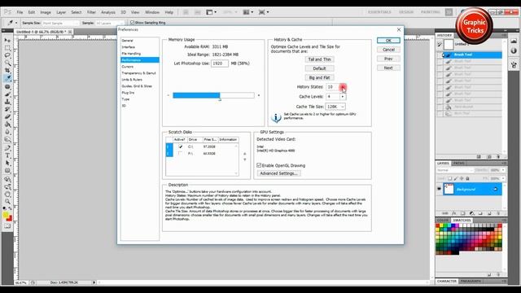Viewport: 521px width, 293px height.
Task: Select the Quick Selection tool
Action: (7, 63)
